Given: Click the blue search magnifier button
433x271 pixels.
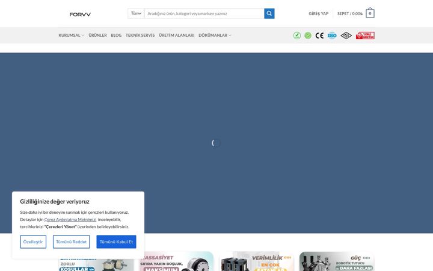Looking at the screenshot, I should point(269,13).
